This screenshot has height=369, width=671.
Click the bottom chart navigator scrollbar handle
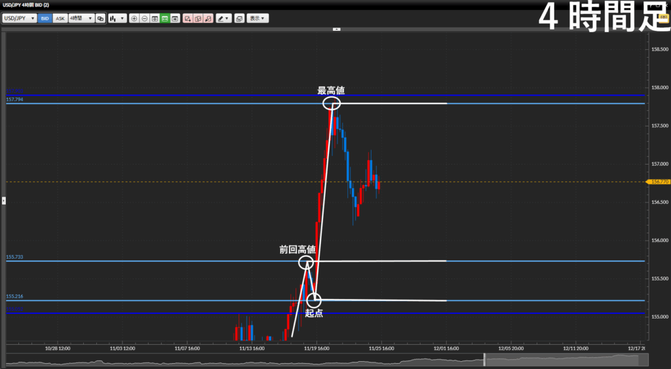[x=485, y=360]
